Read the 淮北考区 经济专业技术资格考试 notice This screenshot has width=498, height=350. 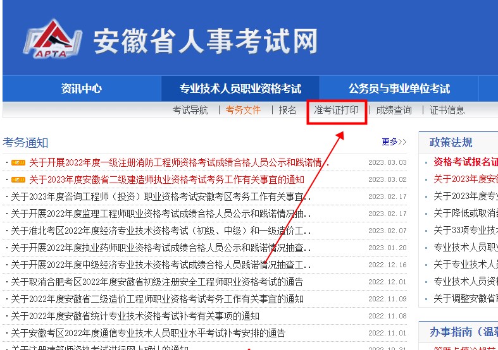(158, 231)
